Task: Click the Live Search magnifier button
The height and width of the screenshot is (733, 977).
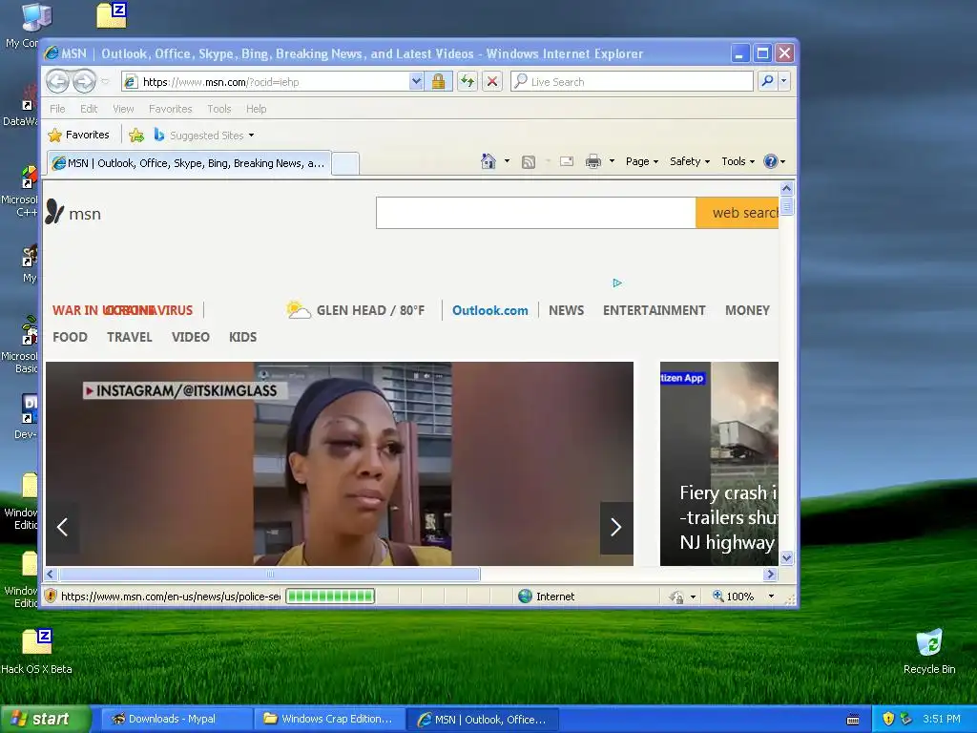Action: 768,81
